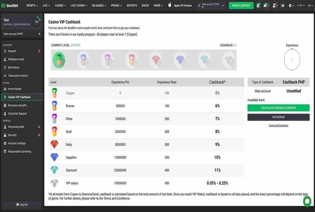The width and height of the screenshot is (315, 212).
Task: Click the 0.05% - 0.25% cashback value
Action: [x=217, y=183]
